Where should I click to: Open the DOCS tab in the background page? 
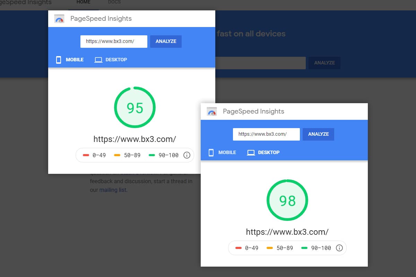(x=114, y=2)
